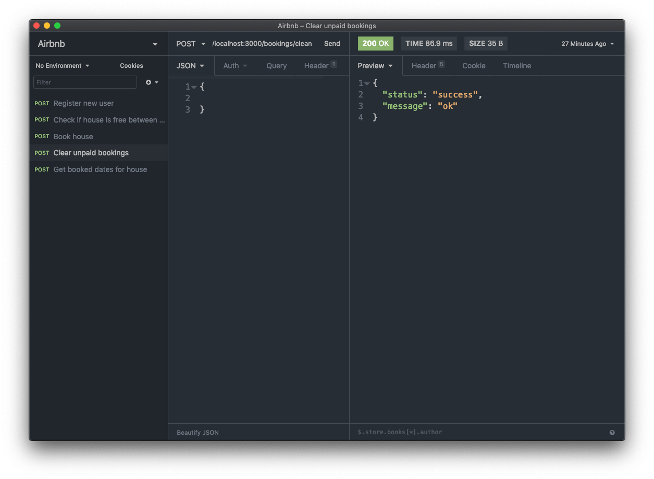
Task: Switch to the Query tab
Action: point(276,66)
